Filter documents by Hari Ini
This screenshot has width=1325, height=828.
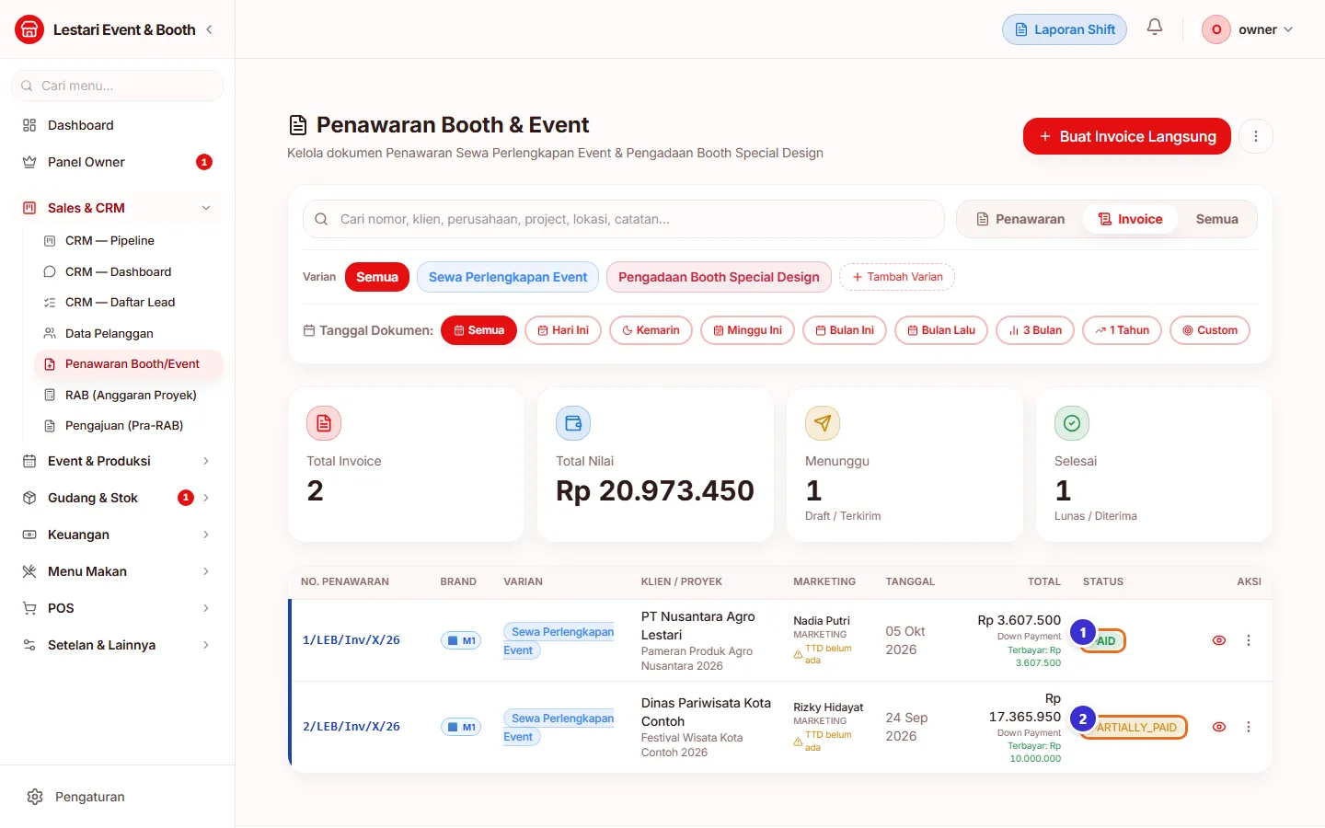(563, 330)
